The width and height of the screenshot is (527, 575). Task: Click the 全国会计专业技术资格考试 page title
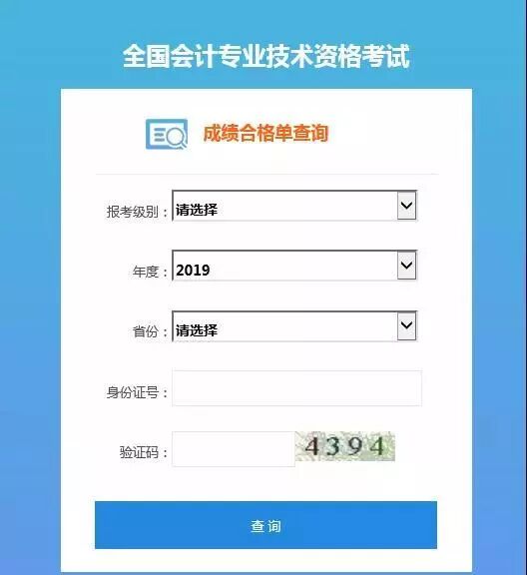pos(265,56)
